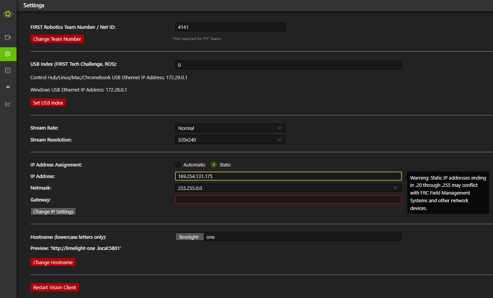Click the hostname Preview URL text

[x=76, y=248]
